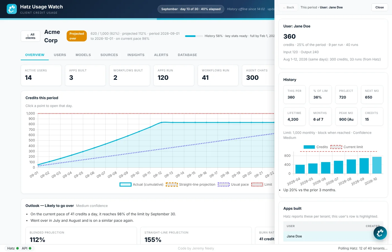Return to All clients list
392x252 pixels.
pyautogui.click(x=31, y=36)
